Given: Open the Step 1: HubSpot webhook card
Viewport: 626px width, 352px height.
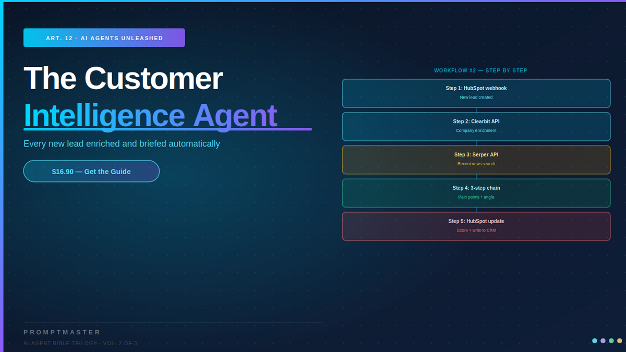Looking at the screenshot, I should [x=476, y=93].
